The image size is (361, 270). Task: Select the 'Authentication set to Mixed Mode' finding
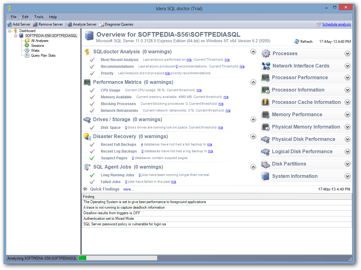tap(217, 219)
